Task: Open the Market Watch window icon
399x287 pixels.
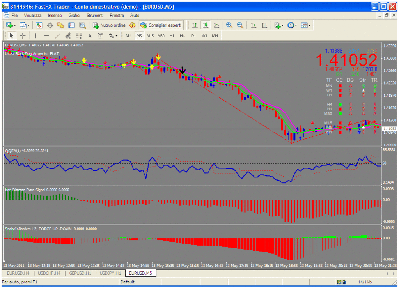Action: [x=39, y=25]
